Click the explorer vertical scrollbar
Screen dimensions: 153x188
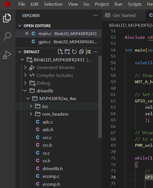point(100,97)
